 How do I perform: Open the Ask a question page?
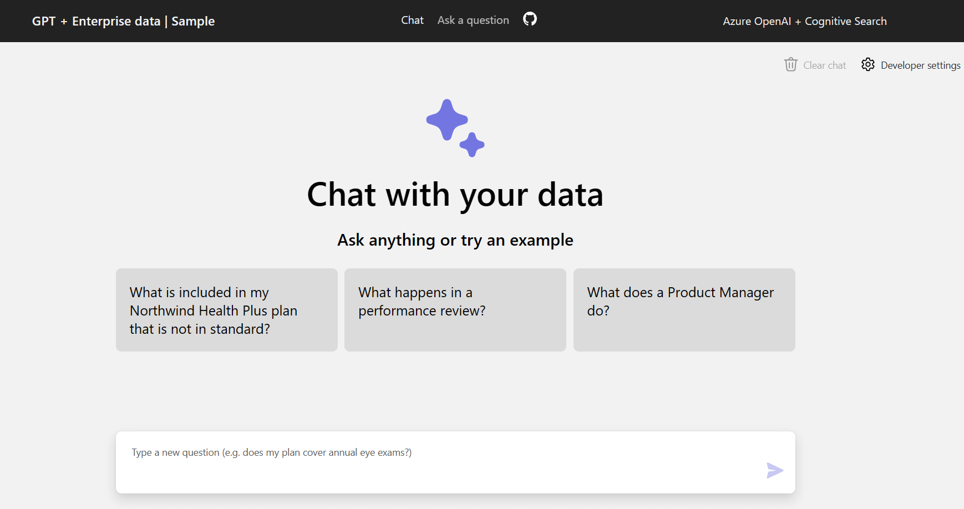click(x=473, y=21)
